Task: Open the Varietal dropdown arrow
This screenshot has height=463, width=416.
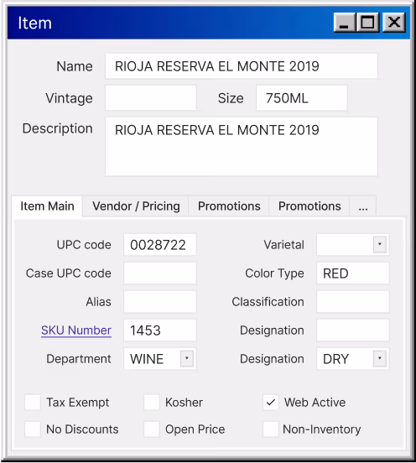Action: pyautogui.click(x=380, y=244)
